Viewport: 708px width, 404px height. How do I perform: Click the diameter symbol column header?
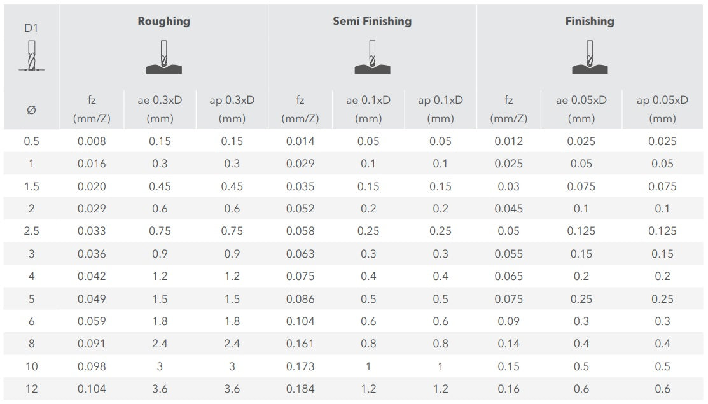coord(31,109)
